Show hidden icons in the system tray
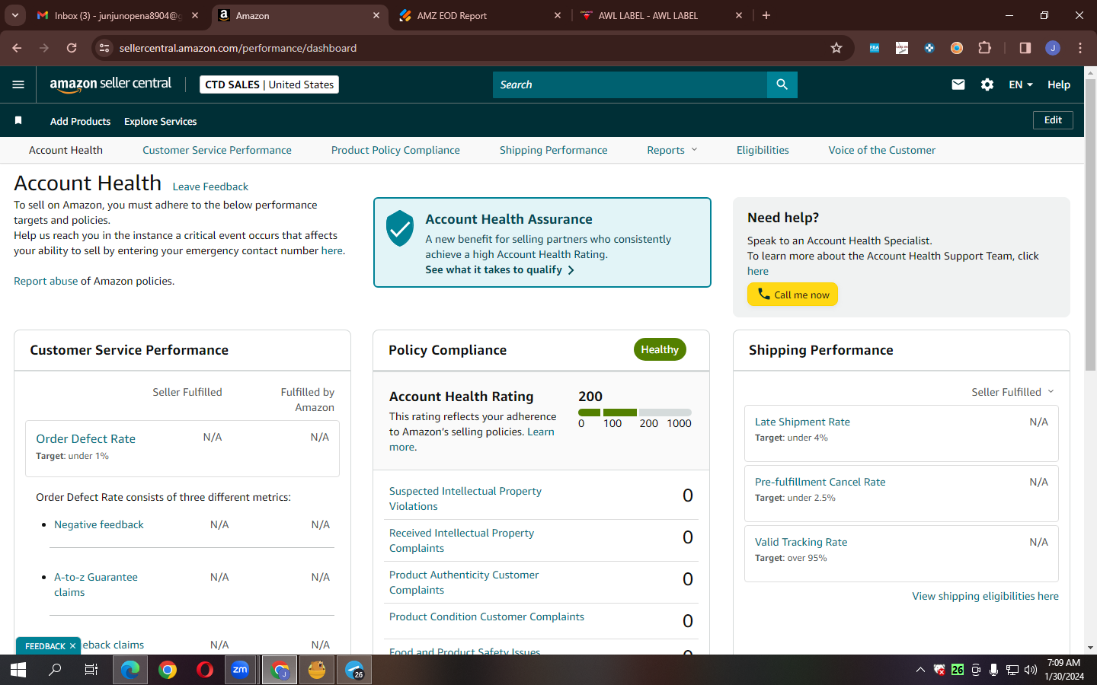 920,670
